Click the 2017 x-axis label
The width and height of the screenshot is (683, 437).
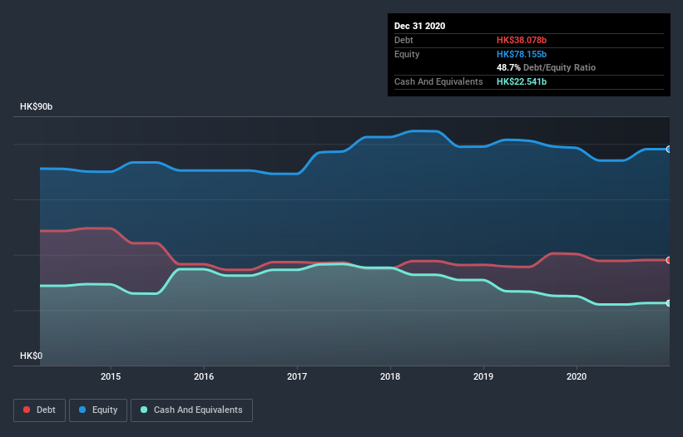click(297, 376)
